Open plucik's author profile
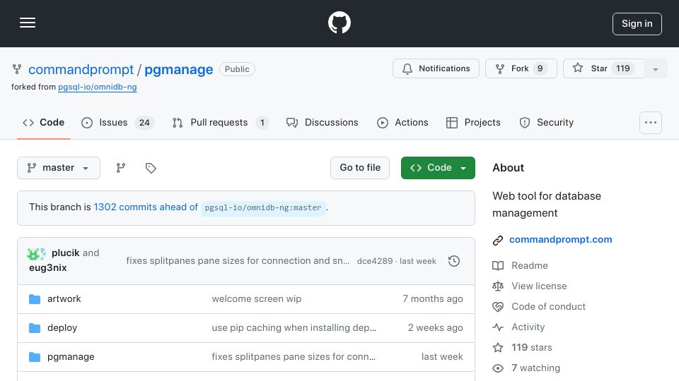The image size is (679, 381). [65, 253]
